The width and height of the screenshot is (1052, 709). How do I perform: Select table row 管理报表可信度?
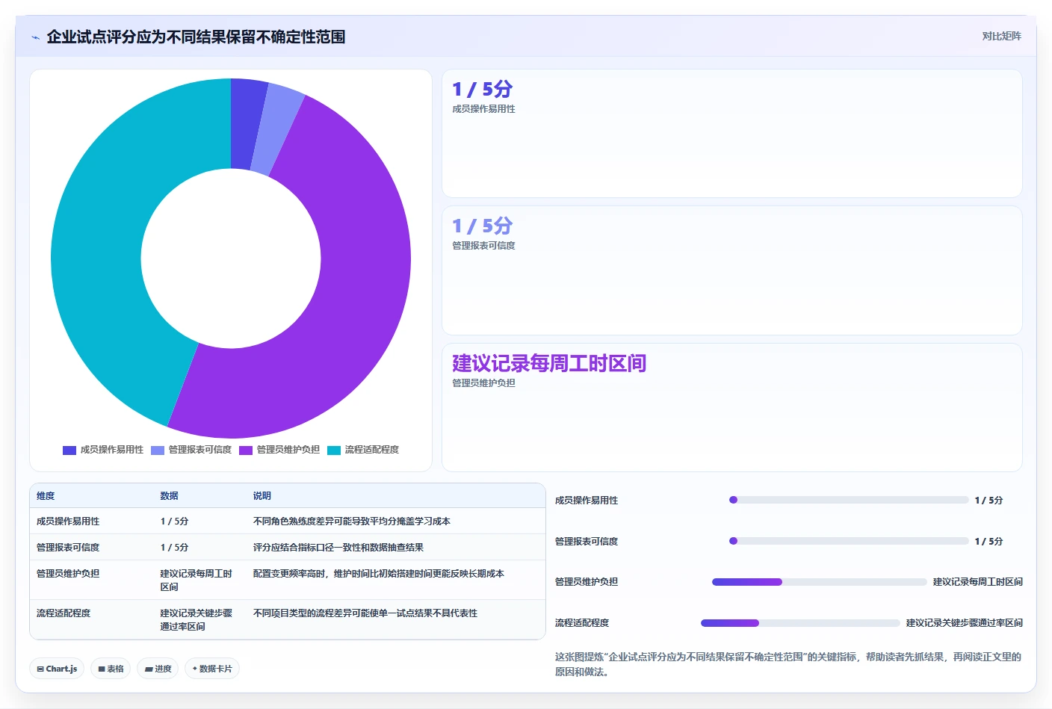tap(288, 548)
